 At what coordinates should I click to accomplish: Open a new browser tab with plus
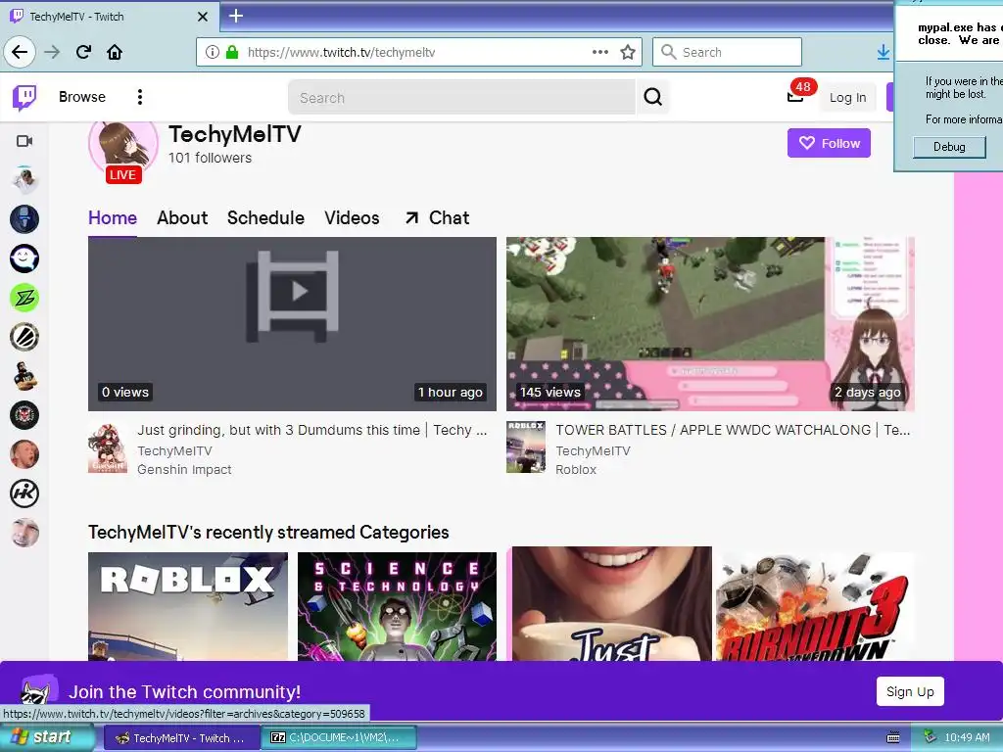pyautogui.click(x=235, y=16)
